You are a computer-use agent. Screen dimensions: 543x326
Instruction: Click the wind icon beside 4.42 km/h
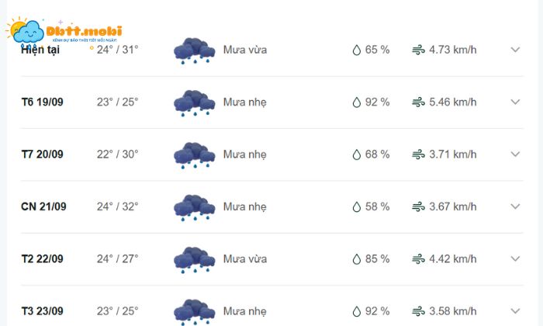click(x=418, y=258)
